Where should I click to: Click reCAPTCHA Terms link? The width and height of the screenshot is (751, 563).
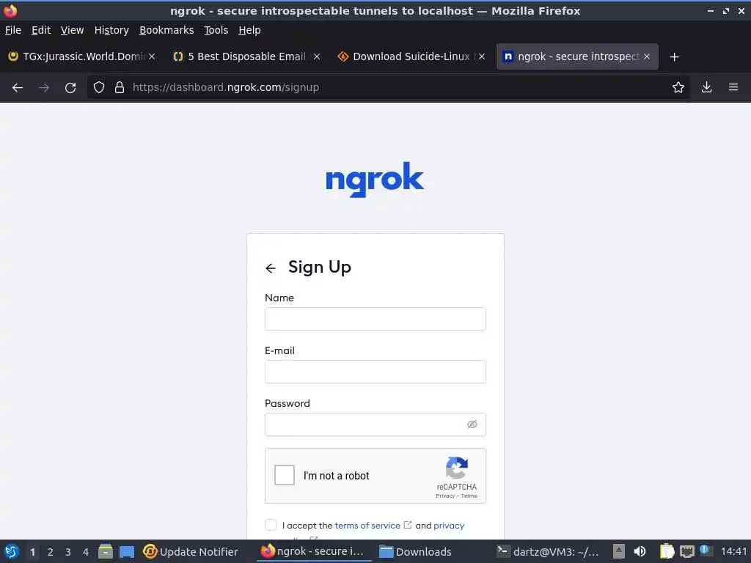click(x=469, y=496)
